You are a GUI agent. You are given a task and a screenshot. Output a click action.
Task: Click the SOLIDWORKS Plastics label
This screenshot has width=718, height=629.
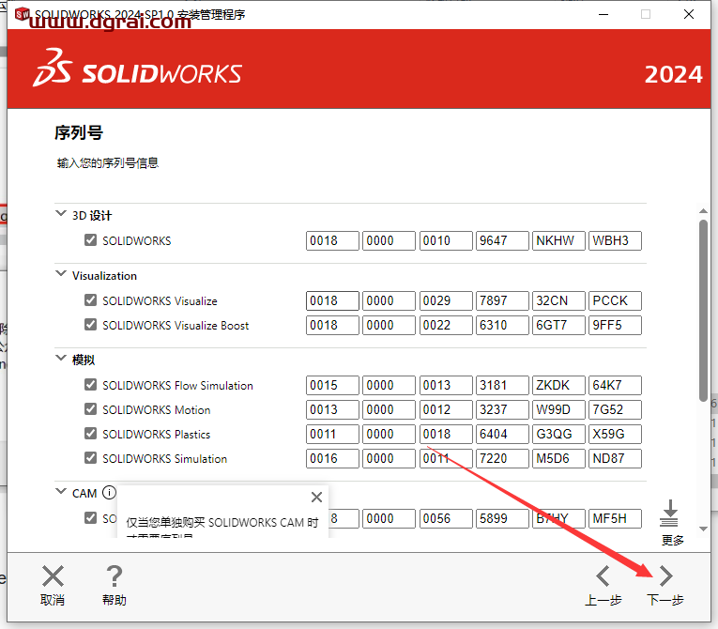(x=156, y=434)
